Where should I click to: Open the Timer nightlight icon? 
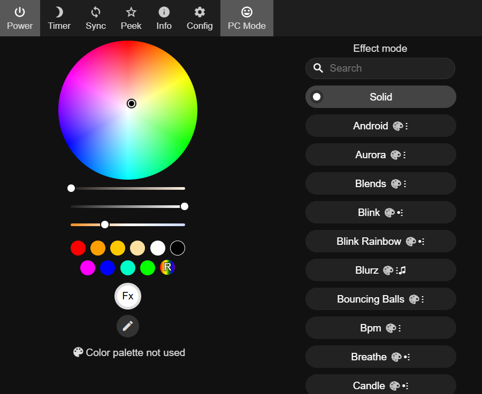point(59,18)
